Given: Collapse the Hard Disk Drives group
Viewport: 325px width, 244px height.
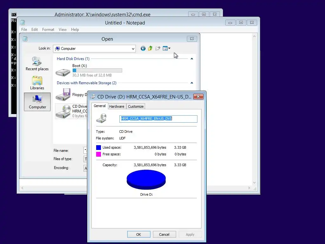Looking at the screenshot, I should click(192, 59).
